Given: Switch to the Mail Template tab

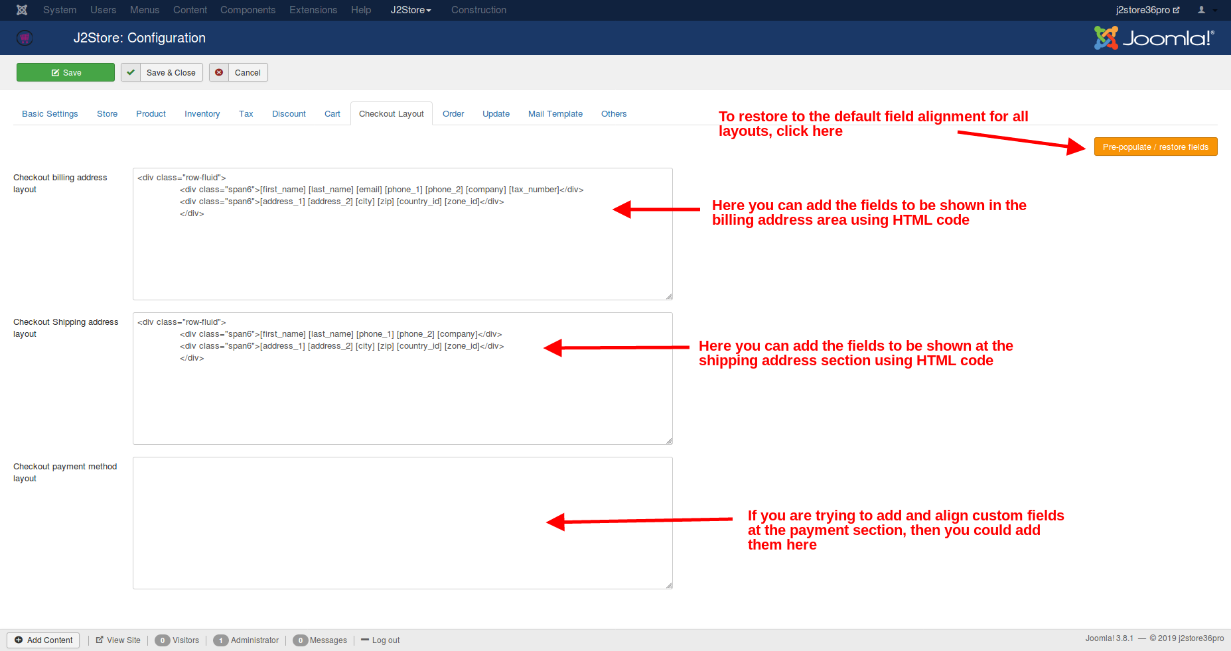Looking at the screenshot, I should click(555, 114).
